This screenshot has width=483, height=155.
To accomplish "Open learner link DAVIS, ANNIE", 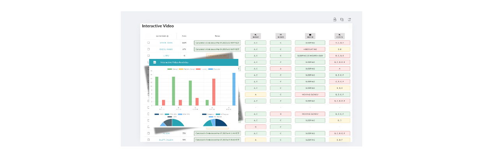I will pos(166,49).
